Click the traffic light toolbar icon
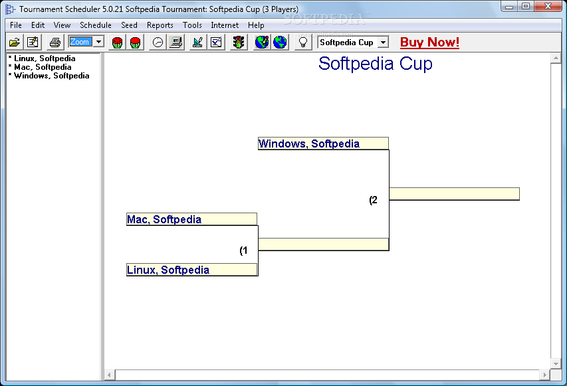 coord(239,43)
